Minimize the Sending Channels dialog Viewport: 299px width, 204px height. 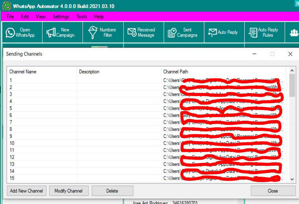(255, 54)
